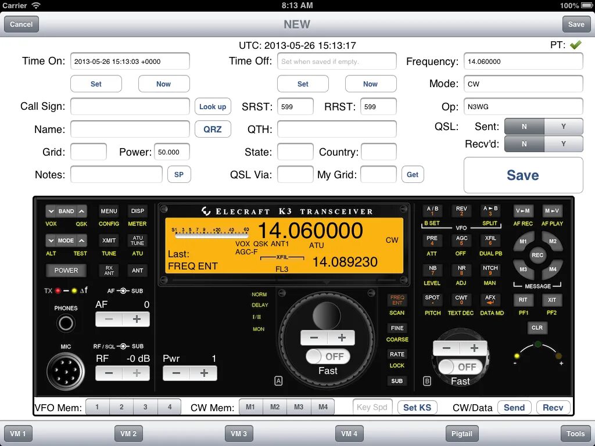
Task: Tap the REC message button
Action: 537,256
